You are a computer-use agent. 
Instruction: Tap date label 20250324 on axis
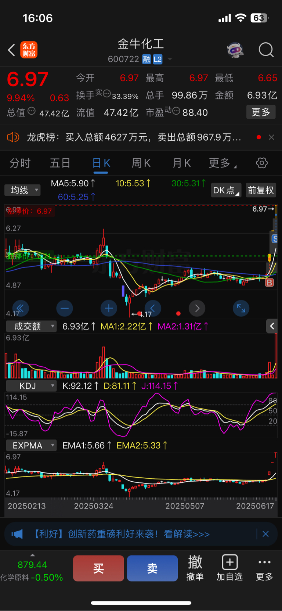pyautogui.click(x=94, y=506)
